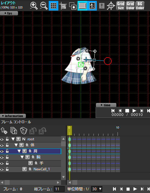Click the snap-to-grid arrow icon
This screenshot has width=150, height=193.
pyautogui.click(x=63, y=6)
